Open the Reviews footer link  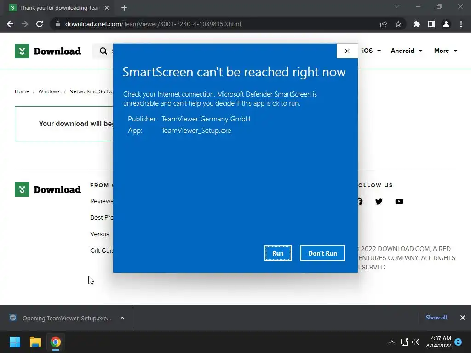102,201
